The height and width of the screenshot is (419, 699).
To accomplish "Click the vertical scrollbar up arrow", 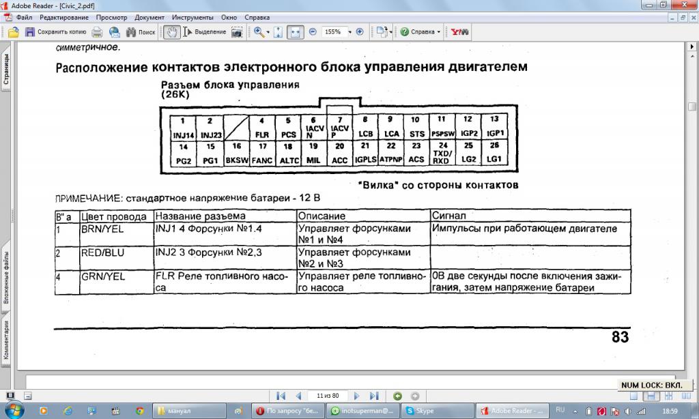I will [692, 56].
